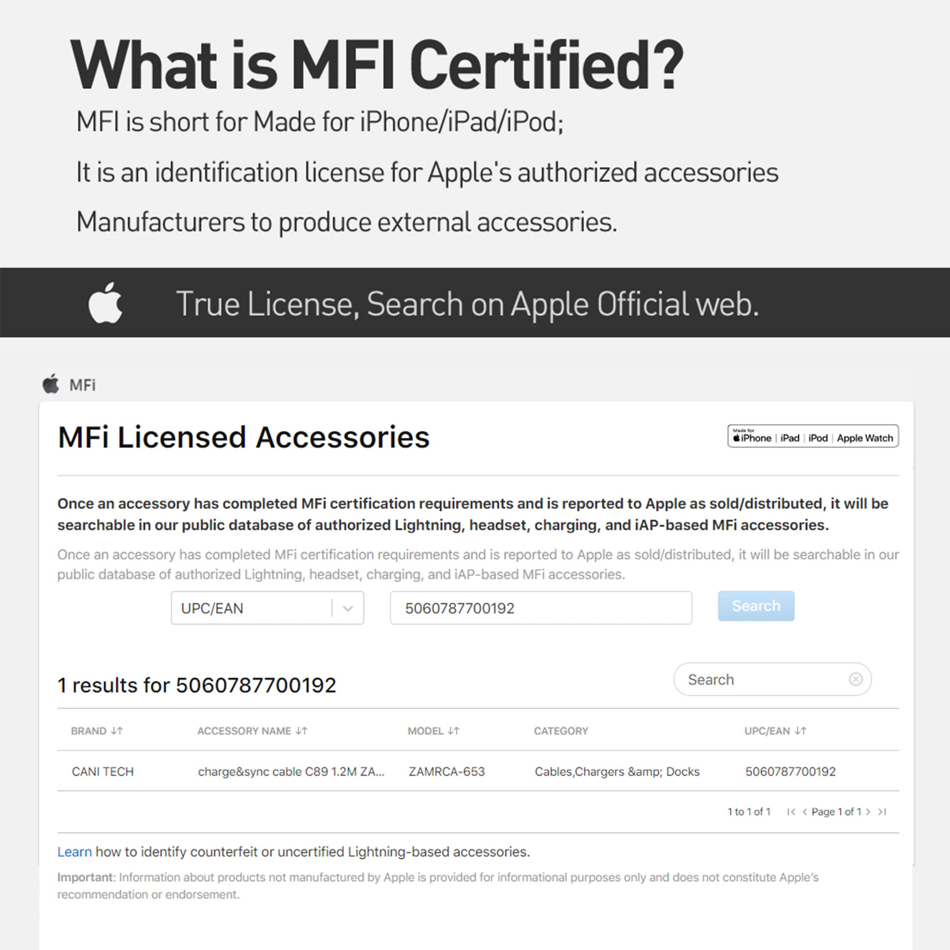Go to the first results page
This screenshot has height=950, width=950.
point(791,812)
